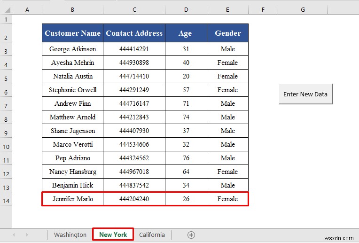Click the Enter New Data button
This screenshot has width=359, height=243.
pos(305,94)
